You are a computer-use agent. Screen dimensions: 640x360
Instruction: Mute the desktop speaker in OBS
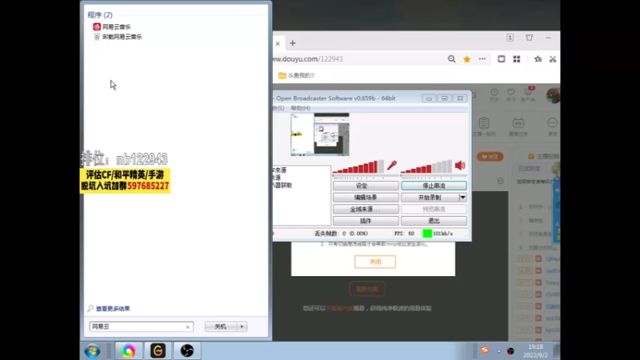[x=460, y=166]
